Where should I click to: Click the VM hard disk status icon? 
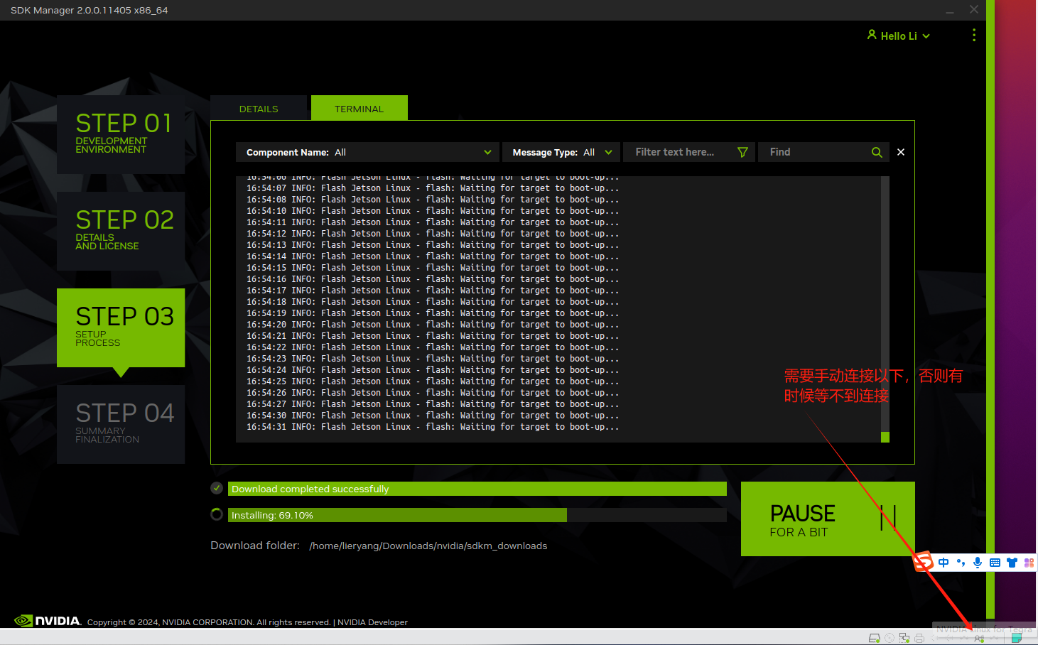pos(875,638)
